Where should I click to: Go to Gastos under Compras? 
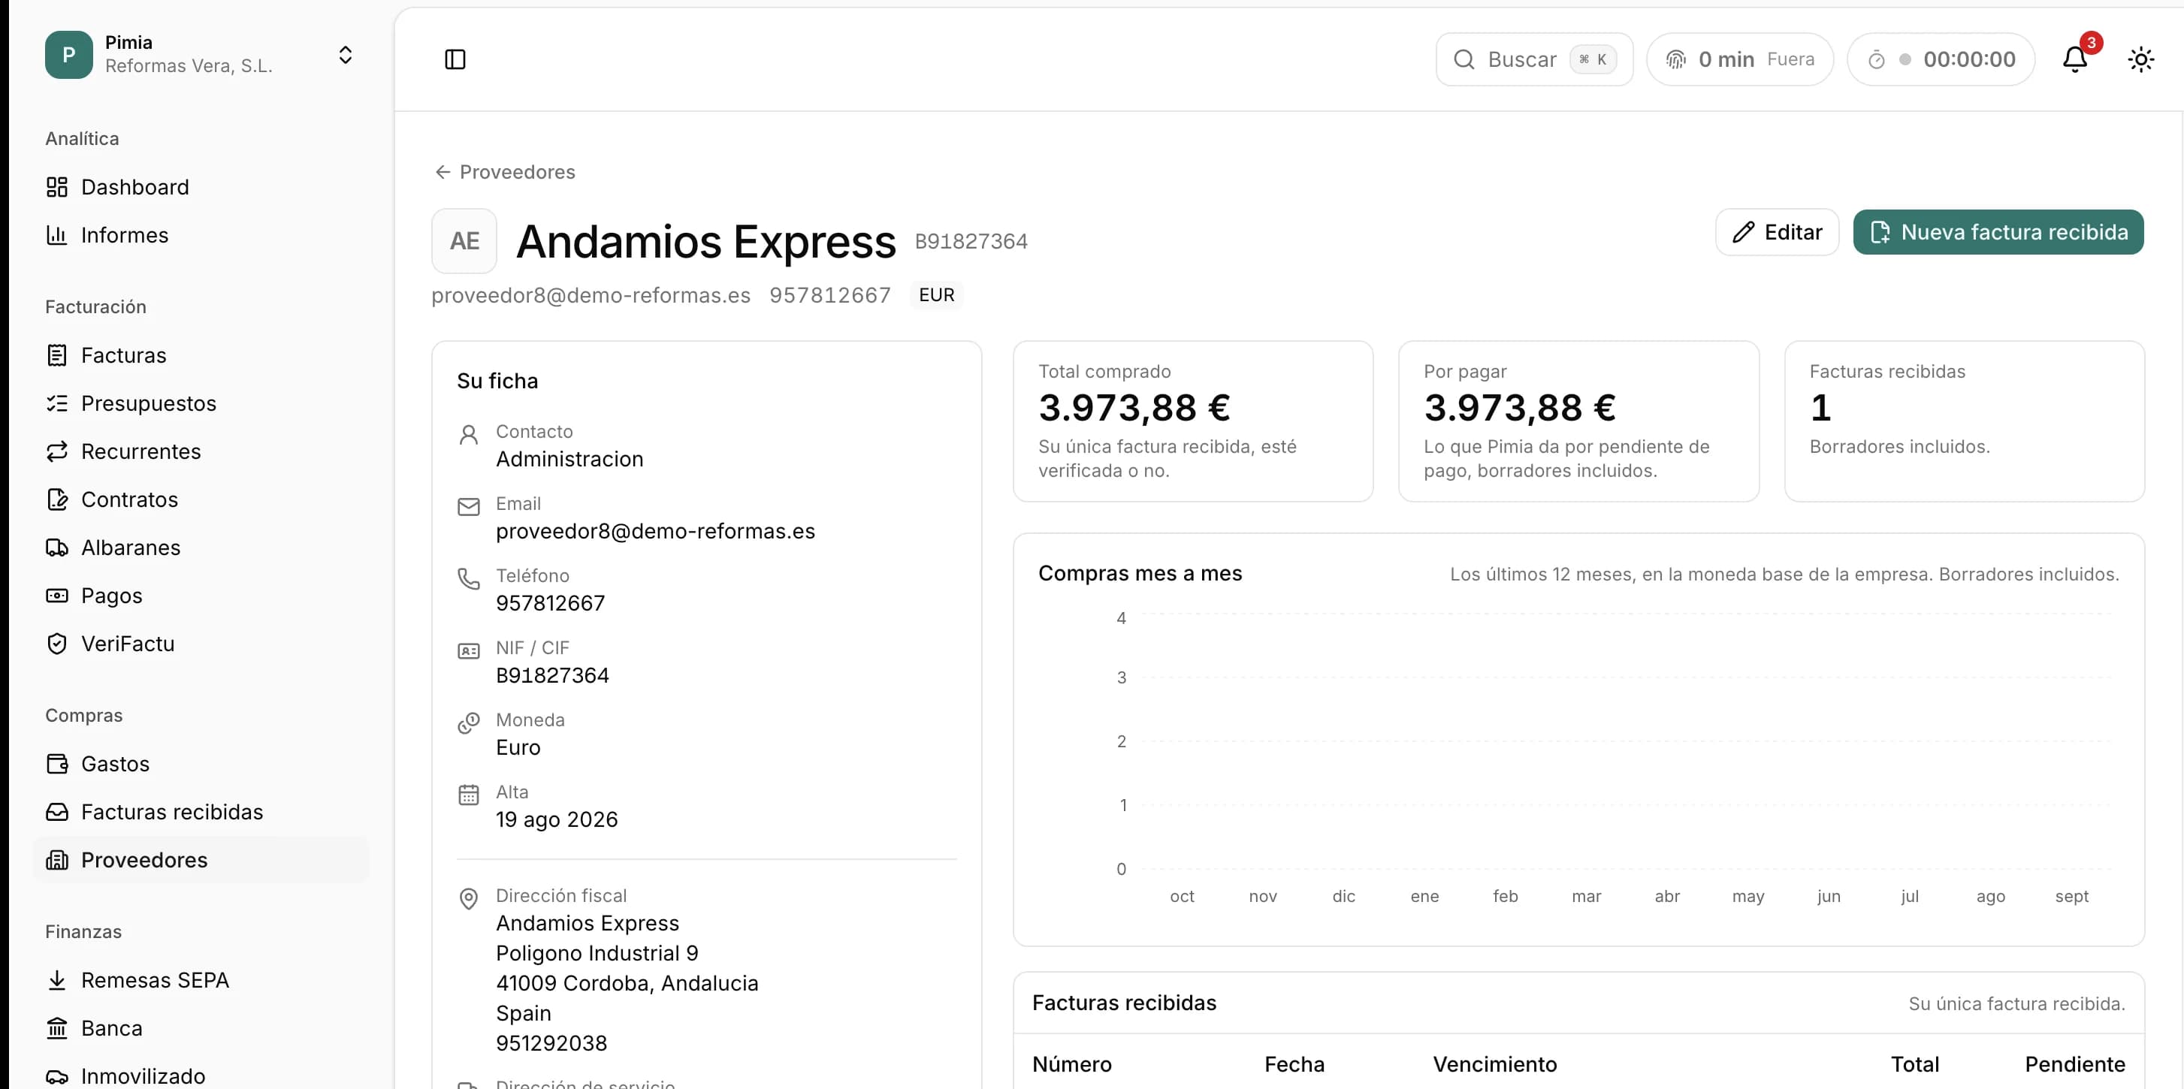(202, 764)
